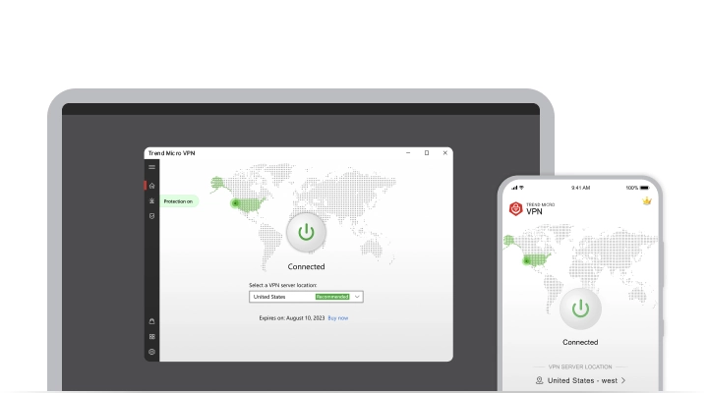Open the United States - west location chevron
The image size is (708, 393).
[x=623, y=380]
